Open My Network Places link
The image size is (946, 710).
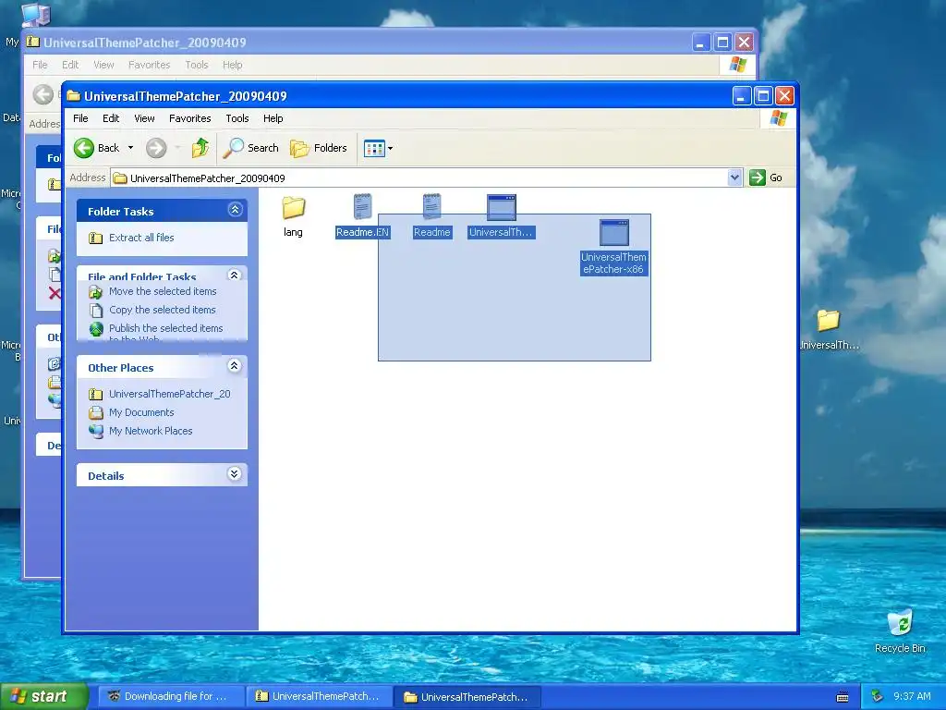click(x=151, y=431)
